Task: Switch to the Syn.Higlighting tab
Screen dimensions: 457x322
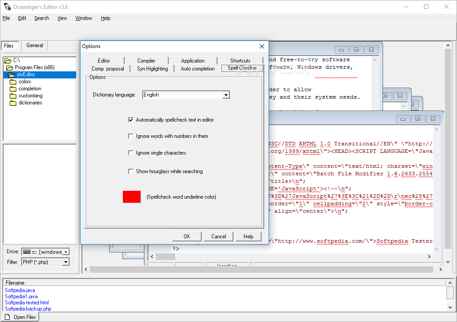Action: tap(152, 69)
